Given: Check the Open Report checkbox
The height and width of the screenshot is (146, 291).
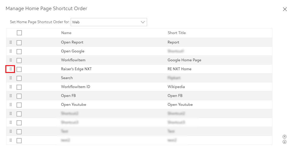Looking at the screenshot, I should coord(19,43).
